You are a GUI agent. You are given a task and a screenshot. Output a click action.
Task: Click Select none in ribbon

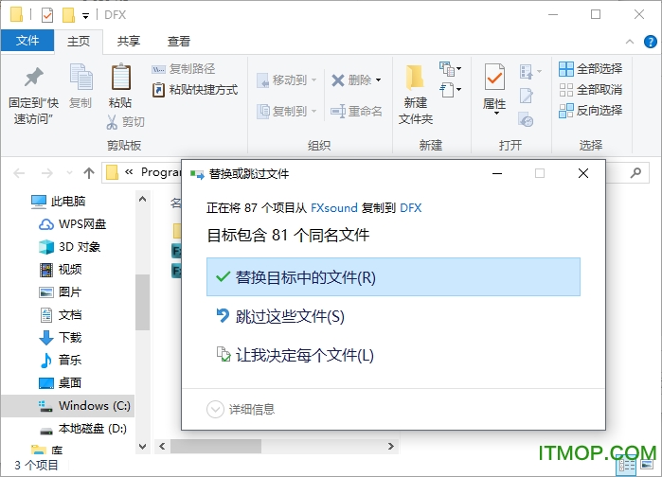(x=590, y=89)
